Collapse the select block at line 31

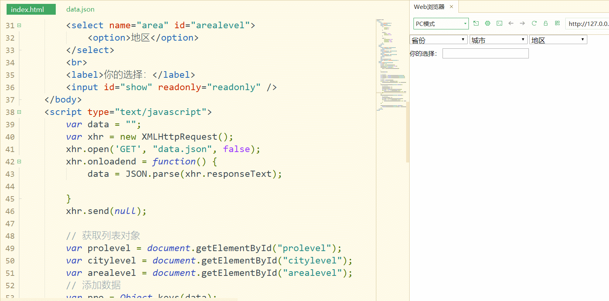point(19,26)
